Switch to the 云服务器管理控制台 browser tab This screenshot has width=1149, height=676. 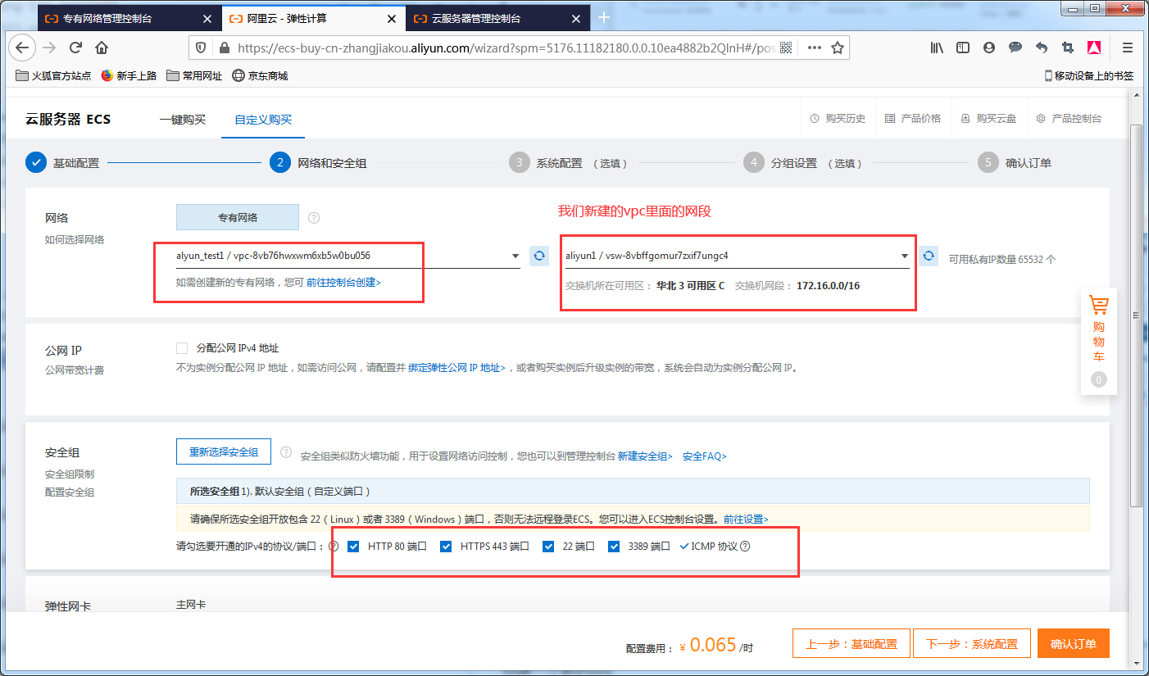click(x=475, y=16)
